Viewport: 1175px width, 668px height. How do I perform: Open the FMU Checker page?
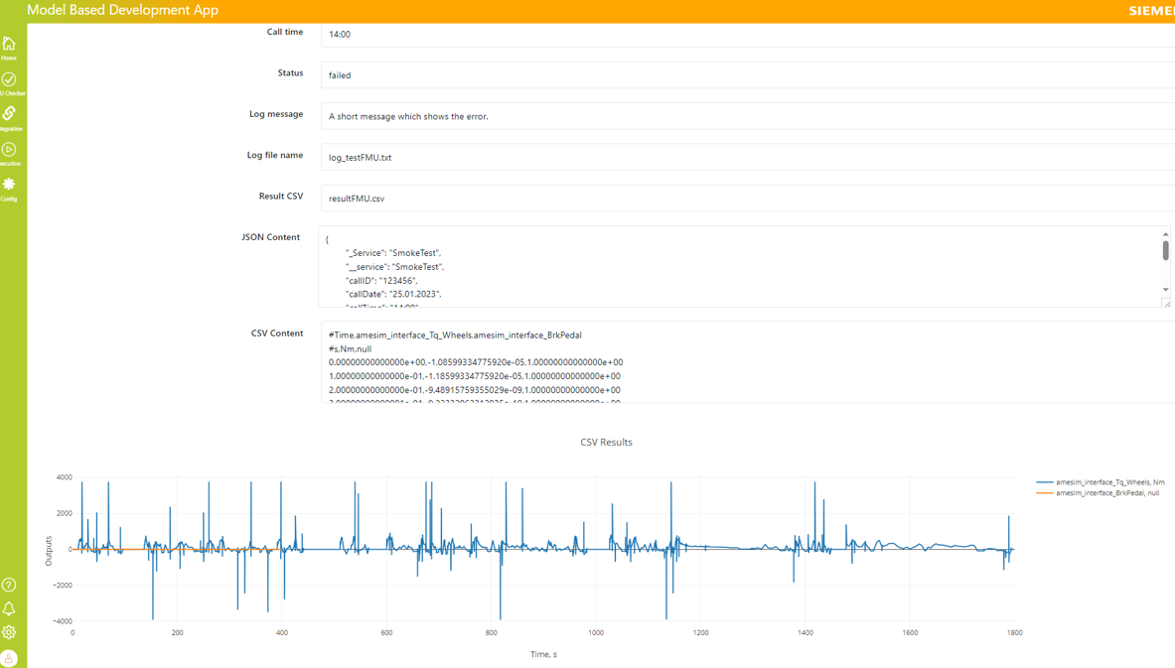(x=9, y=82)
